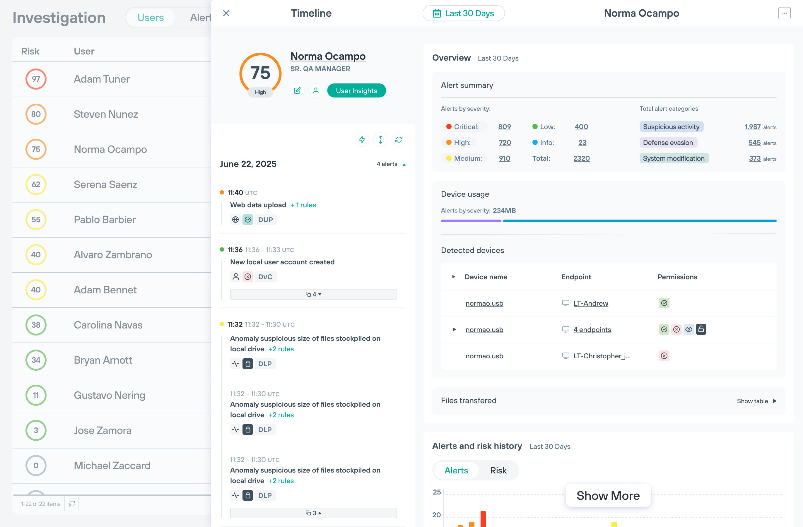Screen dimensions: 803x527
Task: Click the vertical arrows sort icon
Action: 380,140
